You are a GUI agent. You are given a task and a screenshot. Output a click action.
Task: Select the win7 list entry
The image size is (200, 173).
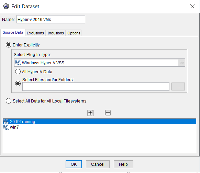(x=99, y=127)
